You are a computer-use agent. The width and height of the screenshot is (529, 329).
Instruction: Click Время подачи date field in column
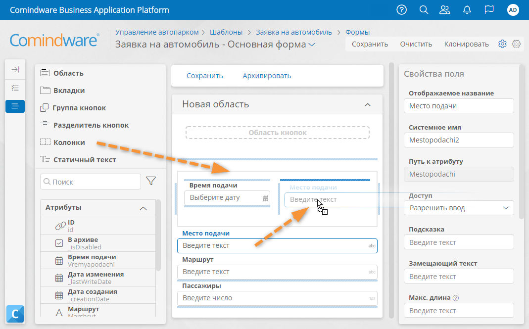point(227,198)
